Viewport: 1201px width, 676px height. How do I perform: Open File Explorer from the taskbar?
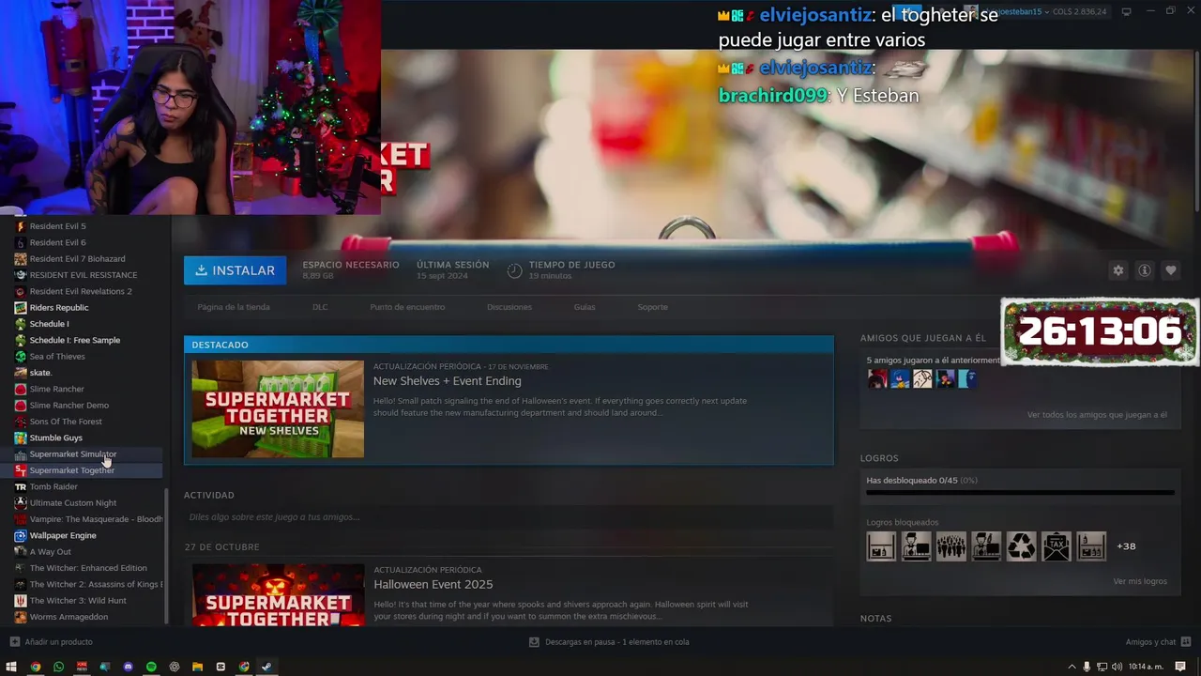[197, 667]
